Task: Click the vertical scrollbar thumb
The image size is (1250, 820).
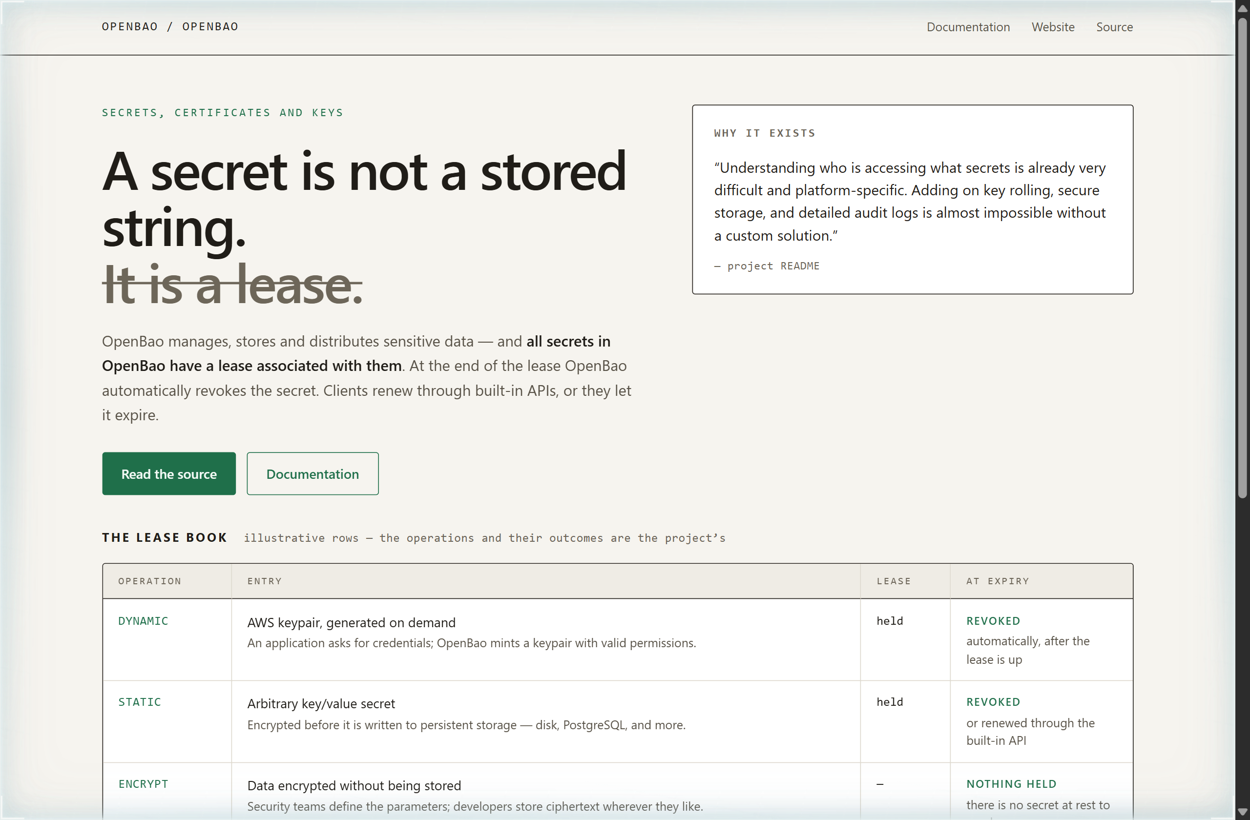Action: coord(1242,258)
